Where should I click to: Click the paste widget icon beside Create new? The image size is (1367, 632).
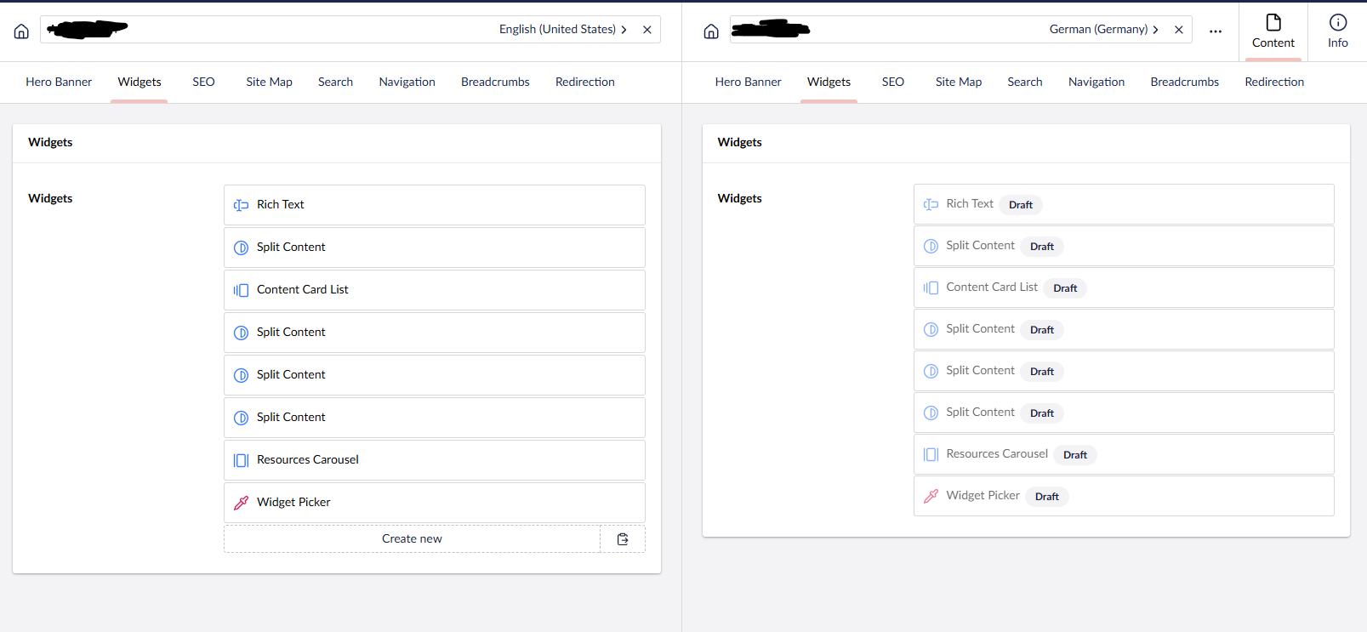point(623,539)
